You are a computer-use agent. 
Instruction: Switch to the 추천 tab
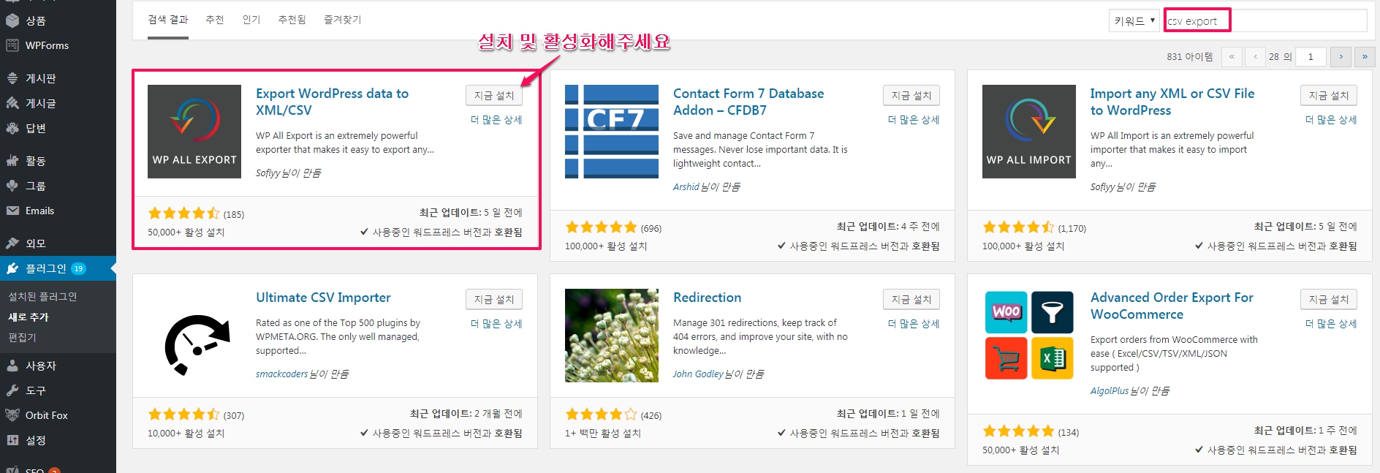tap(215, 20)
